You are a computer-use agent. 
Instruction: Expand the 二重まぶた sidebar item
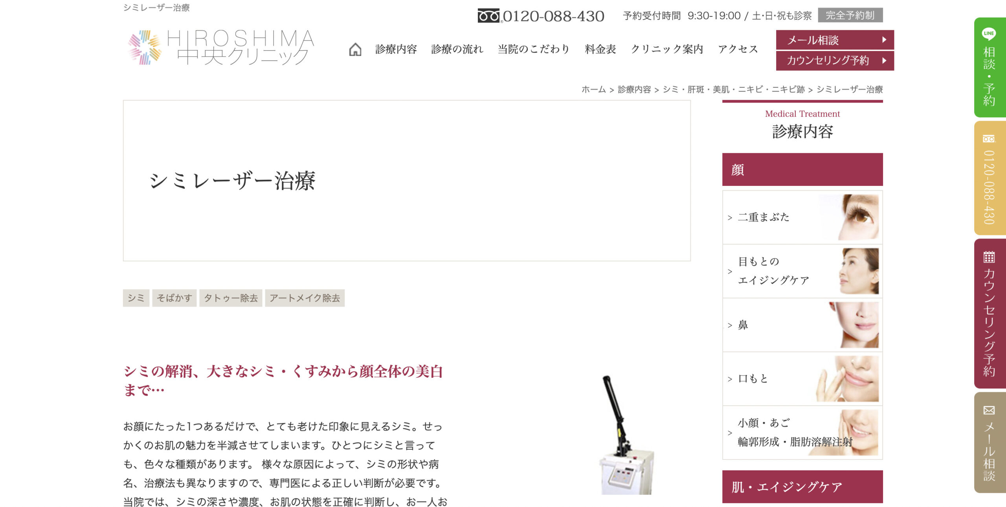802,217
